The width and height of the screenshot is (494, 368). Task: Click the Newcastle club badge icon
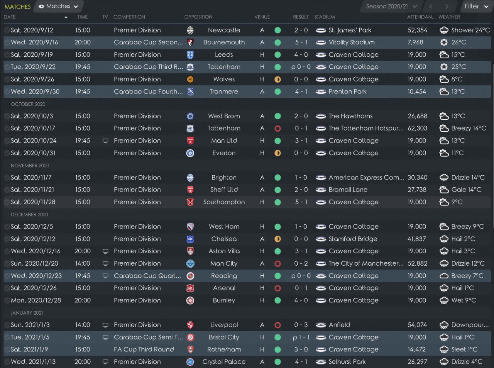pos(190,30)
